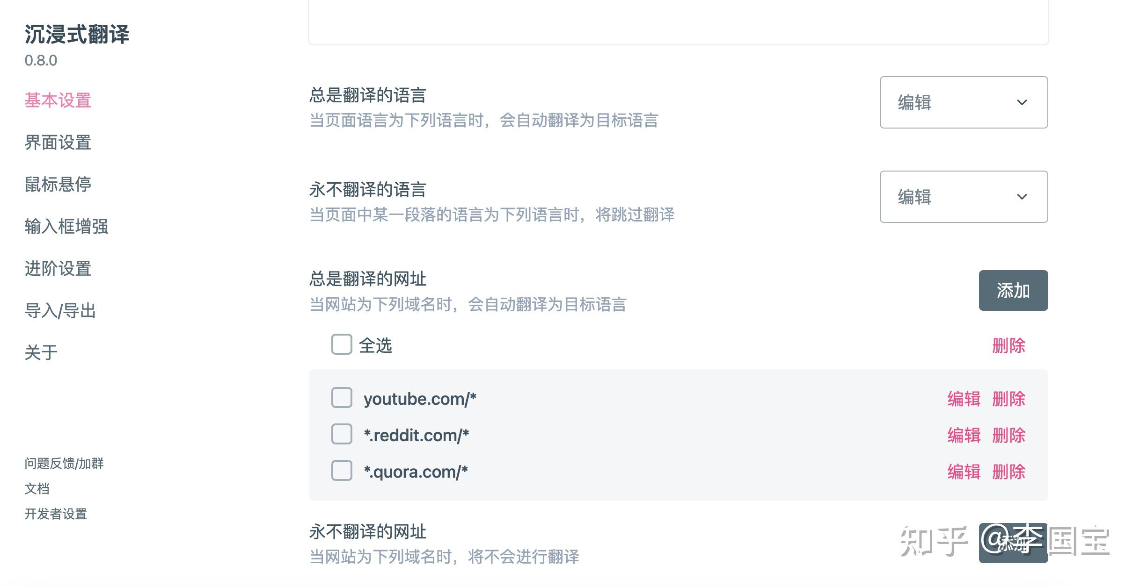Tick the *.reddit.com/* checkbox
Viewport: 1140px width, 587px height.
coord(342,434)
